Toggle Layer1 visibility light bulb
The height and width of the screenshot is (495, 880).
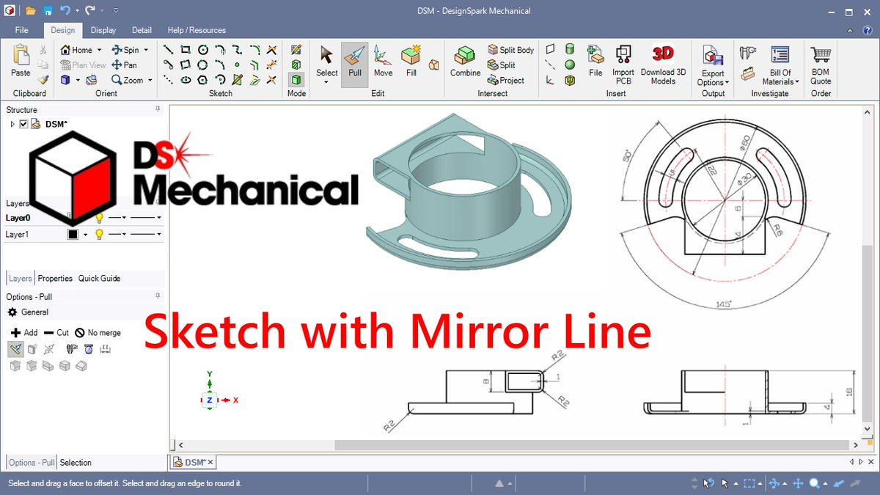point(100,234)
